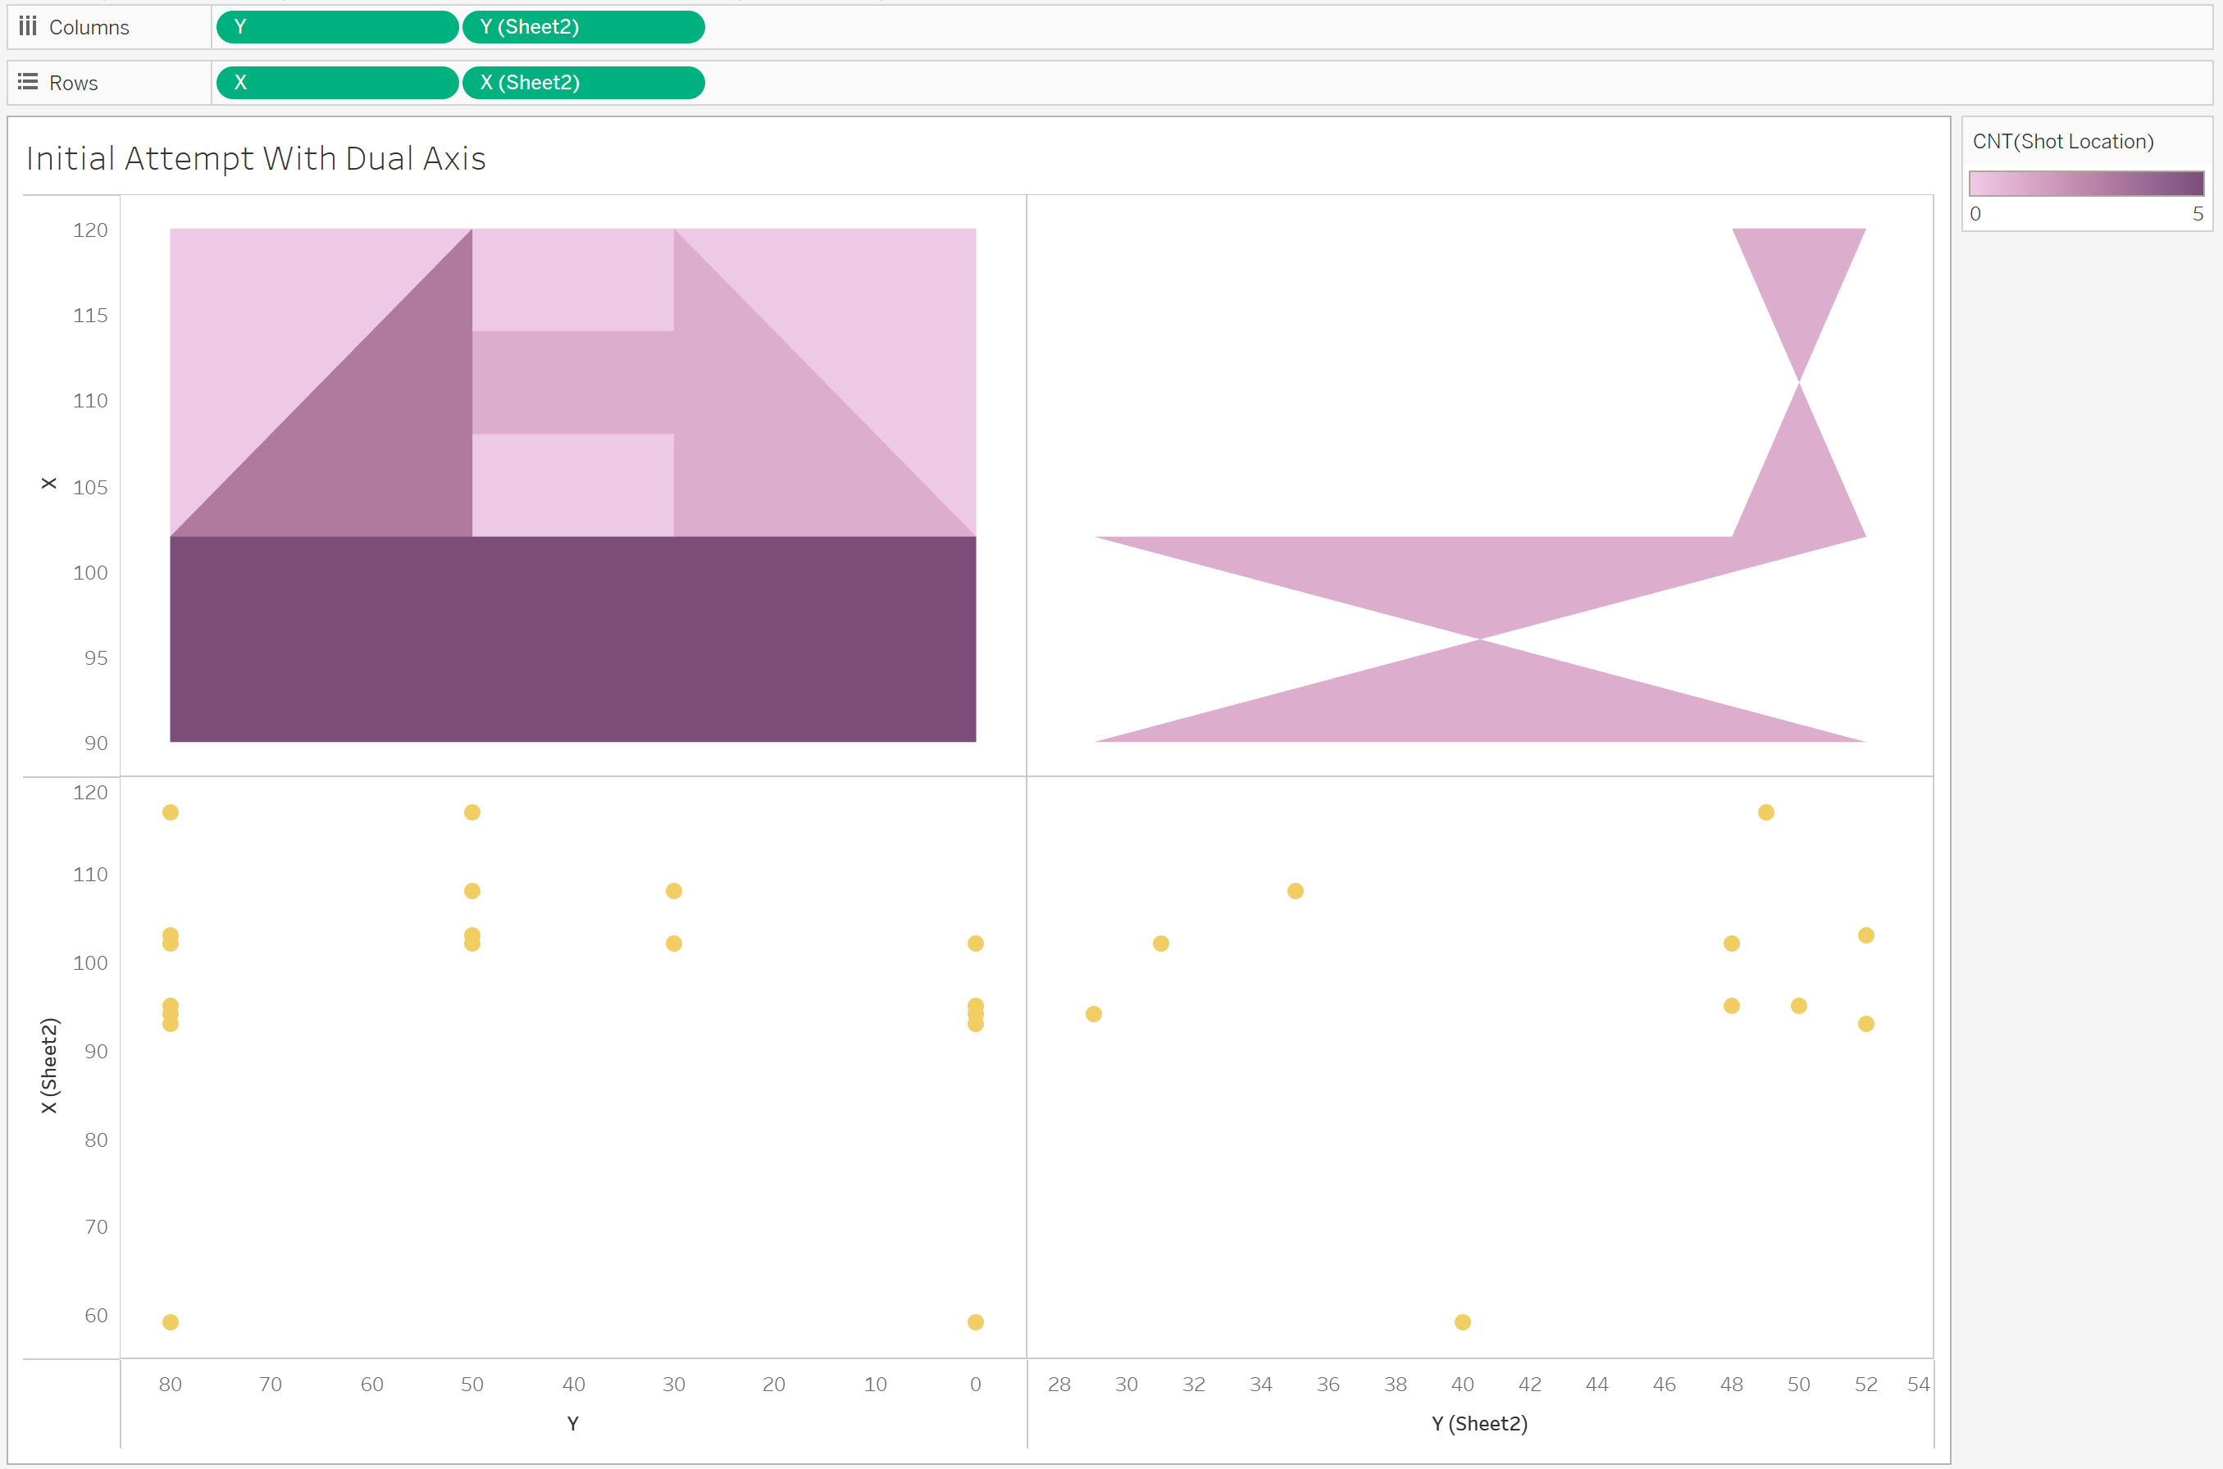The height and width of the screenshot is (1469, 2223).
Task: Select the bottom-left yellow dot at Y 80, X 60
Action: click(171, 1322)
